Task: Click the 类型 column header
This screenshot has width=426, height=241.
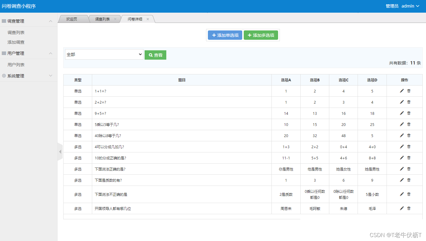Action: (x=78, y=80)
